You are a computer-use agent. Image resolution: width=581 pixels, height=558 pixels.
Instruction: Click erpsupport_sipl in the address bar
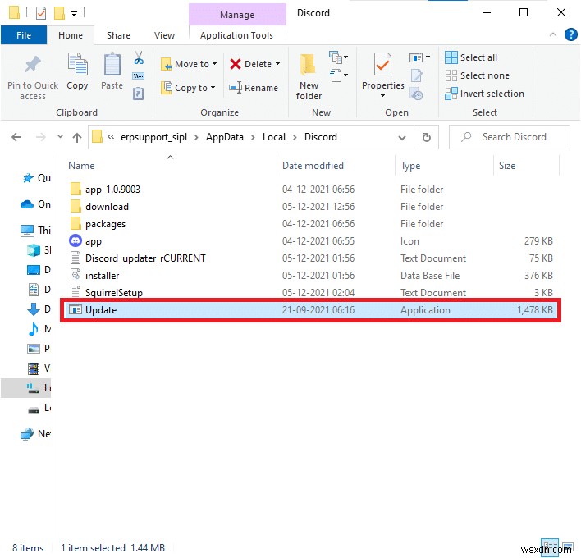click(153, 137)
